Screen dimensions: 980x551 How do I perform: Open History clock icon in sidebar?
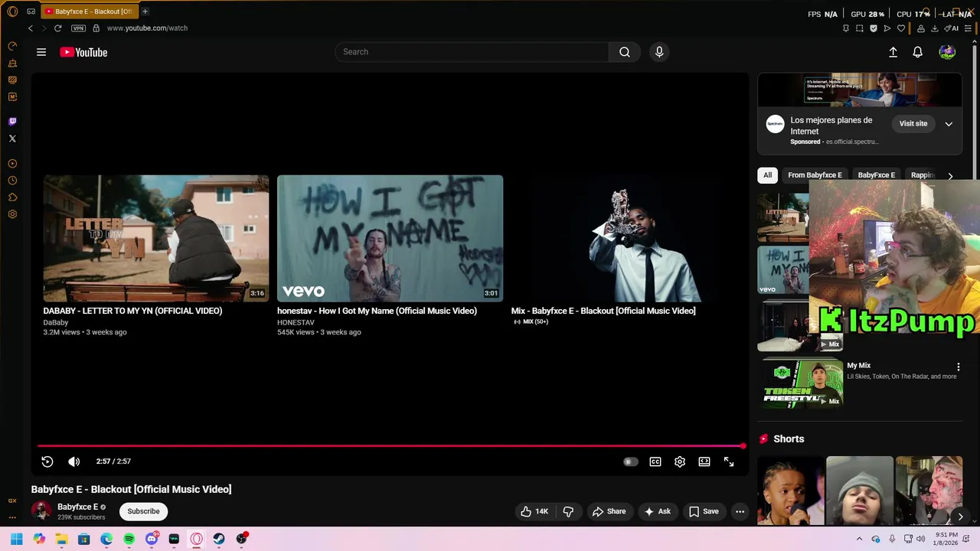click(12, 181)
